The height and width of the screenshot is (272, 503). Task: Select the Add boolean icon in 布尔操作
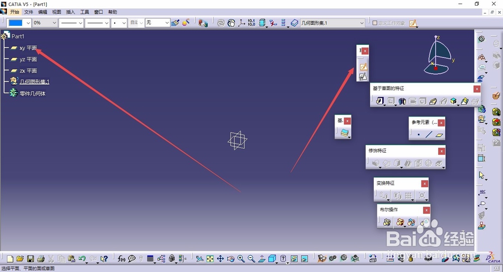click(x=400, y=222)
